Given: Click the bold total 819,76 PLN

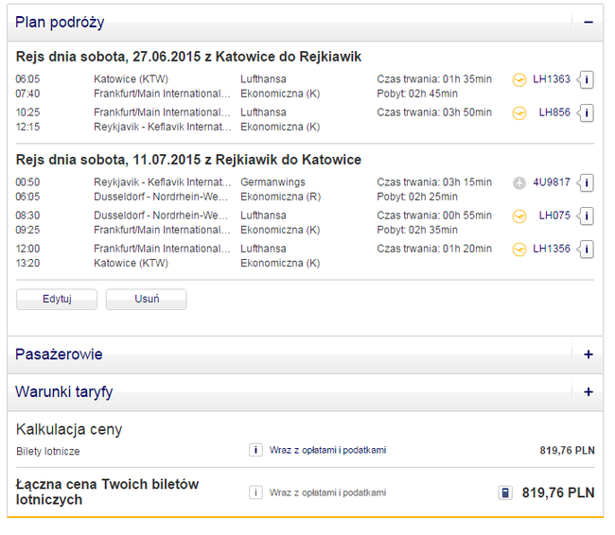Looking at the screenshot, I should (558, 492).
